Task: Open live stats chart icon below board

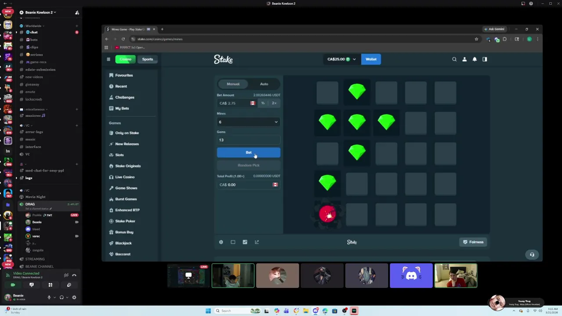Action: (245, 242)
